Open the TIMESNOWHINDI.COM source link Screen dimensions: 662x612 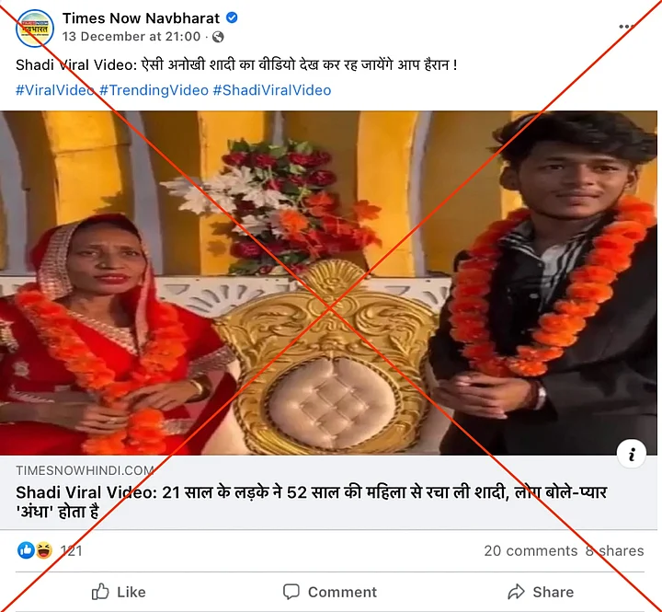(x=85, y=470)
